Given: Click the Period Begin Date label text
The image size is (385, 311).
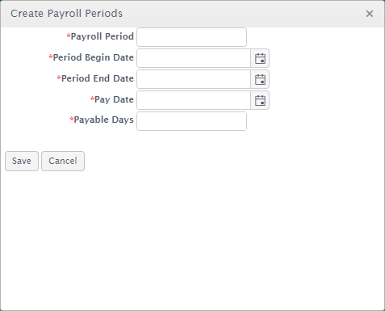Looking at the screenshot, I should point(94,57).
